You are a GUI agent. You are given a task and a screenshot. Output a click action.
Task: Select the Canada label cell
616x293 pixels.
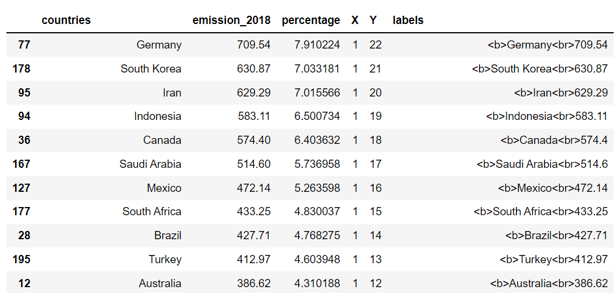coord(554,140)
